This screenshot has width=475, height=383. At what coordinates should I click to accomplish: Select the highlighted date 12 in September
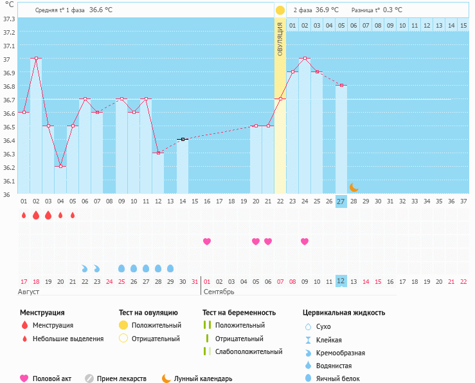coord(341,281)
